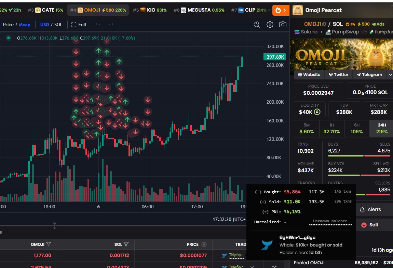The height and width of the screenshot is (268, 393).
Task: Click the Ads megaphone badge
Action: coord(378,24)
